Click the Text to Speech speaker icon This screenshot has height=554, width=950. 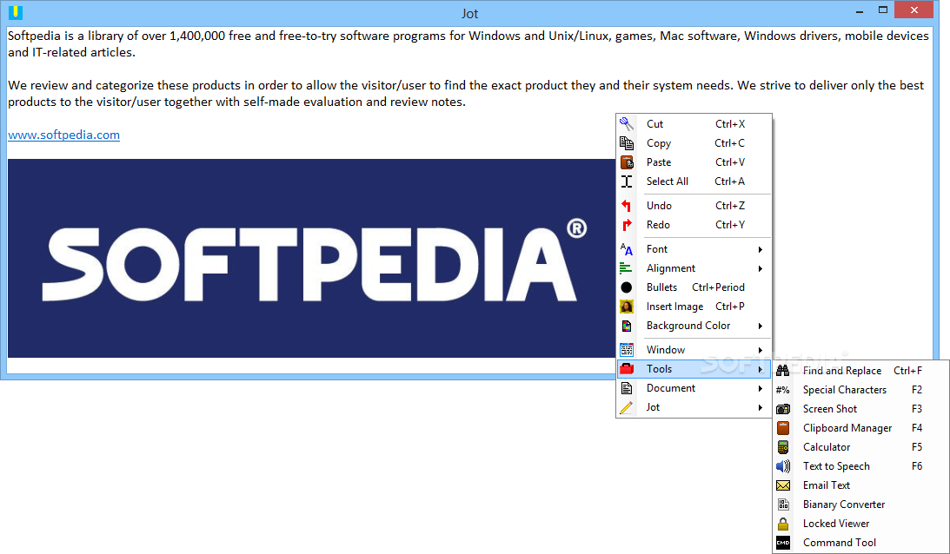(x=783, y=466)
